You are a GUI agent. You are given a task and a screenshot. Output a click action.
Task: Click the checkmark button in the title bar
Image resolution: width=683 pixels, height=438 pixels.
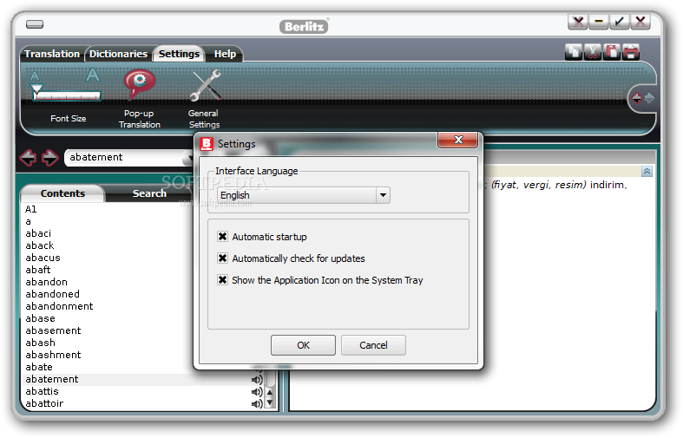(x=619, y=22)
